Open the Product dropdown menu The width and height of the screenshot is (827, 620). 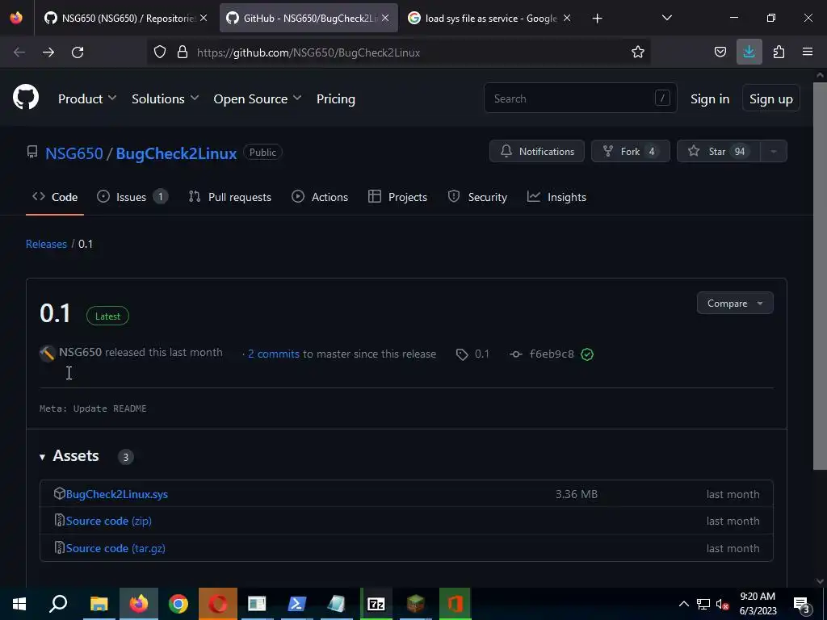[87, 98]
